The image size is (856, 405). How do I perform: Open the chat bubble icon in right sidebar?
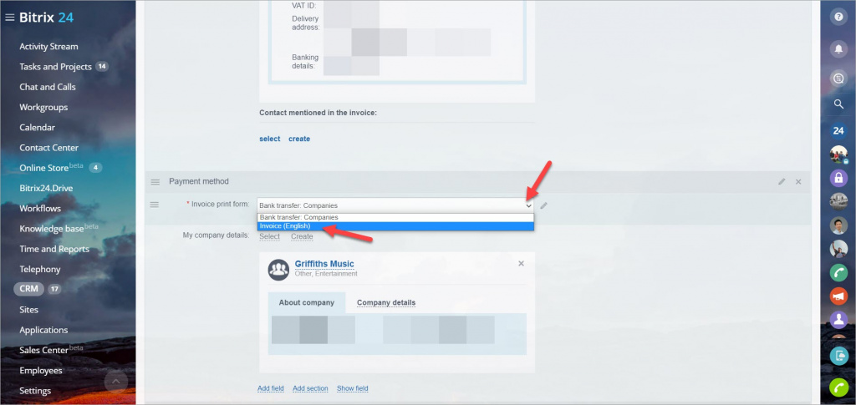[839, 78]
